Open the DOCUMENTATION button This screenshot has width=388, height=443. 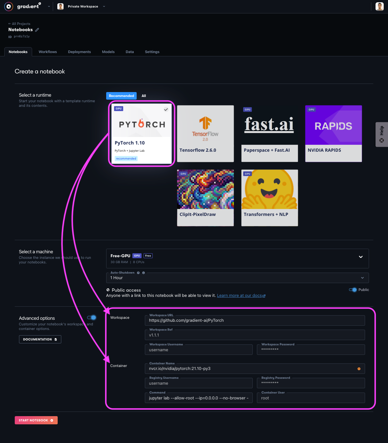[x=40, y=339]
